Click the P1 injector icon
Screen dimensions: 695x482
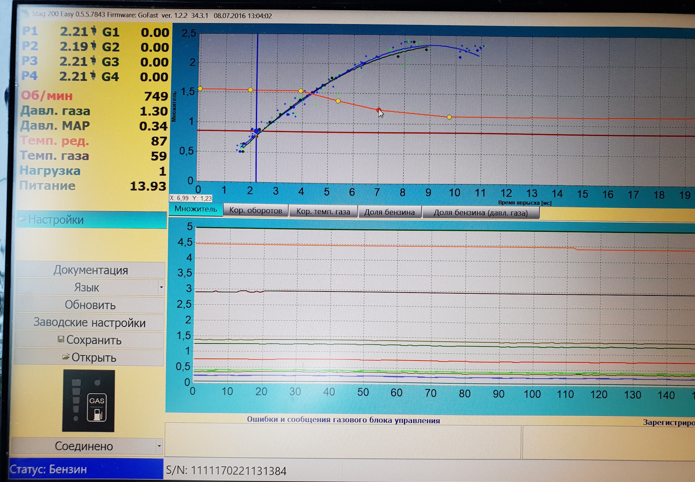94,31
